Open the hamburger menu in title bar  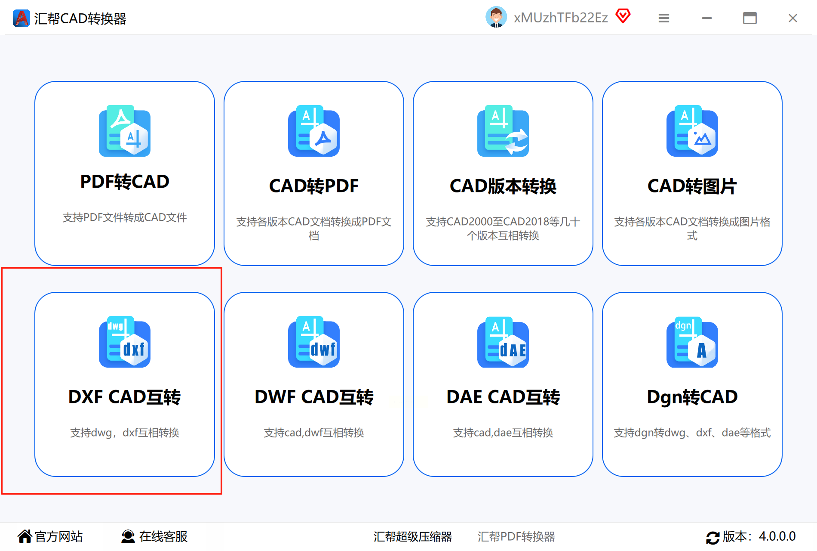click(x=664, y=18)
